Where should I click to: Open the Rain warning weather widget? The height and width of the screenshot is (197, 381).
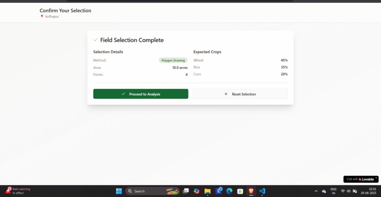pos(18,191)
